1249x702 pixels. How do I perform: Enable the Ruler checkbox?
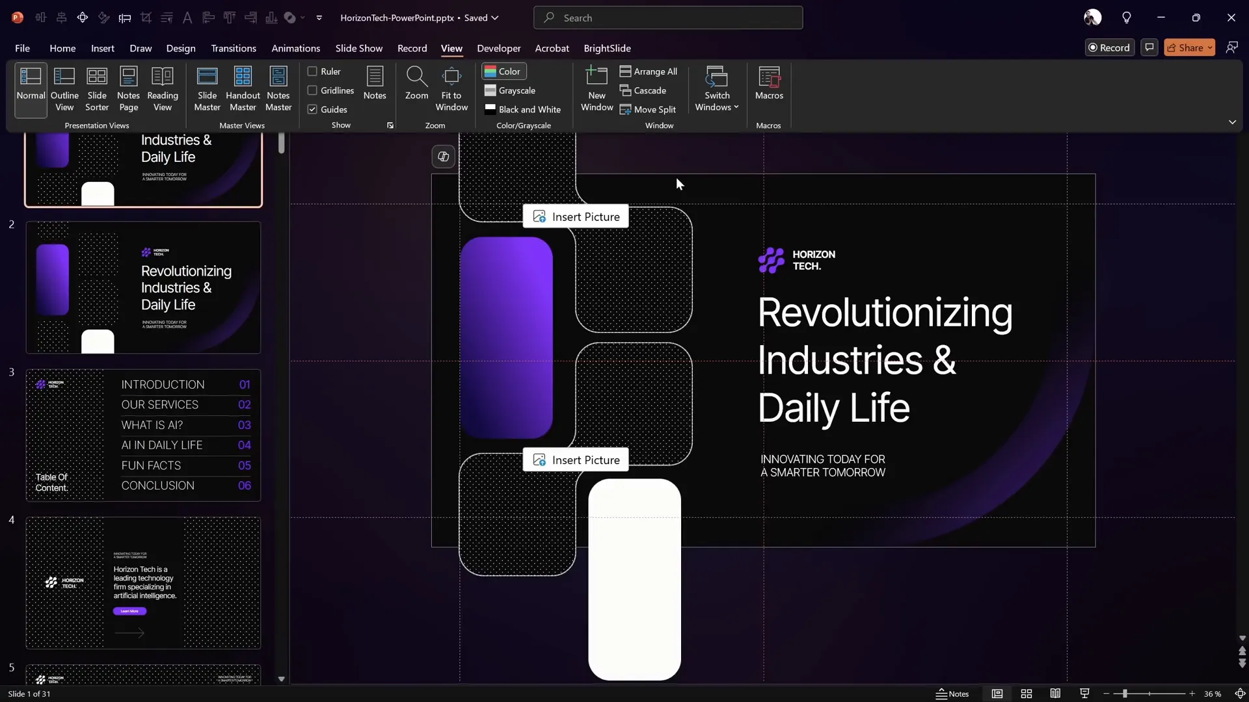(x=313, y=71)
